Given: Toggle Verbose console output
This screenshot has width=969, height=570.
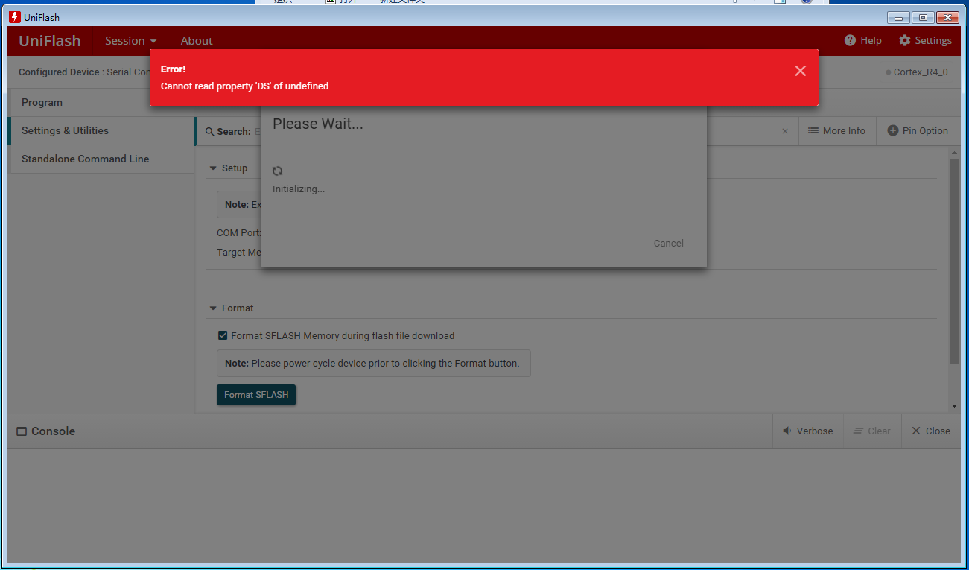Looking at the screenshot, I should click(808, 431).
